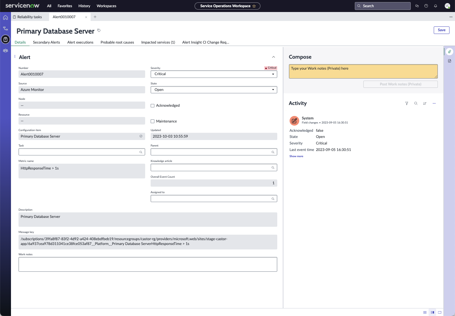Image resolution: width=455 pixels, height=316 pixels.
Task: Open the Severity dropdown
Action: click(x=214, y=74)
